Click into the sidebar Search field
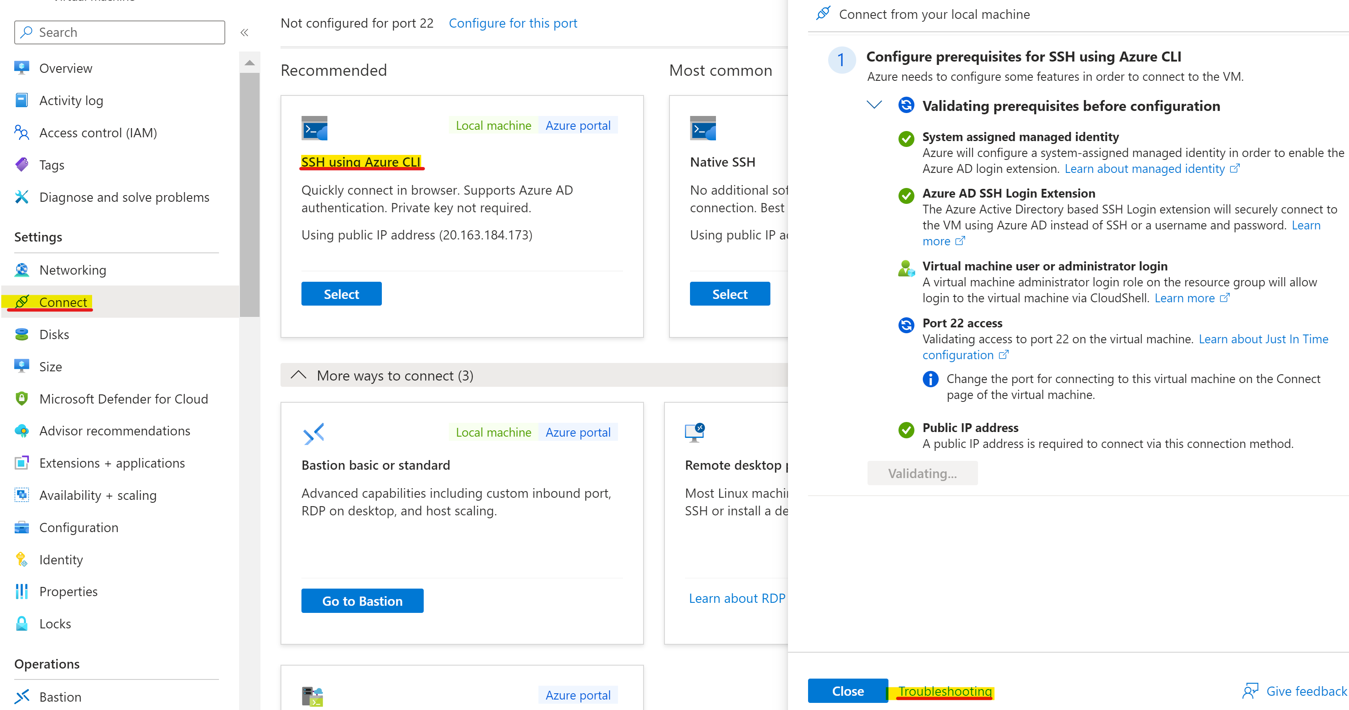Screen dimensions: 1349x710 click(x=120, y=33)
